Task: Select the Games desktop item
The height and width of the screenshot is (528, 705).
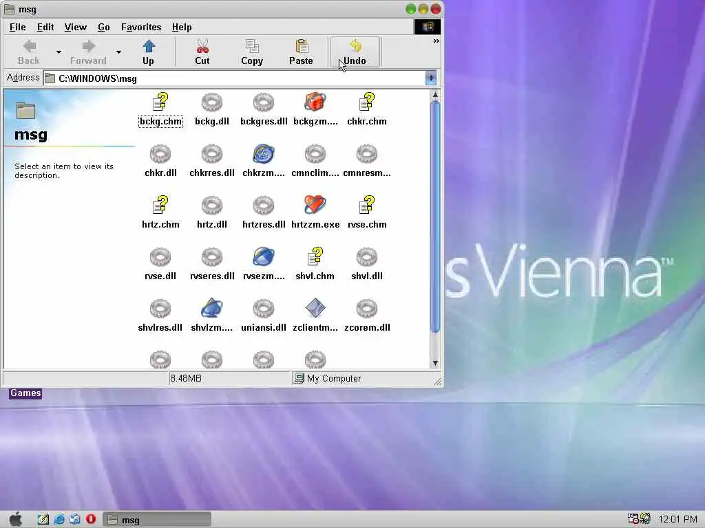Action: 25,393
